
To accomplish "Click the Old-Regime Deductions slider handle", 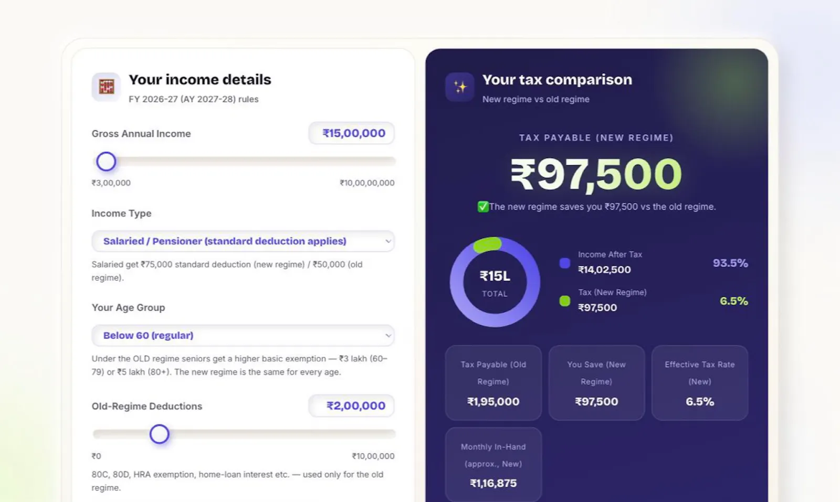I will pos(159,434).
